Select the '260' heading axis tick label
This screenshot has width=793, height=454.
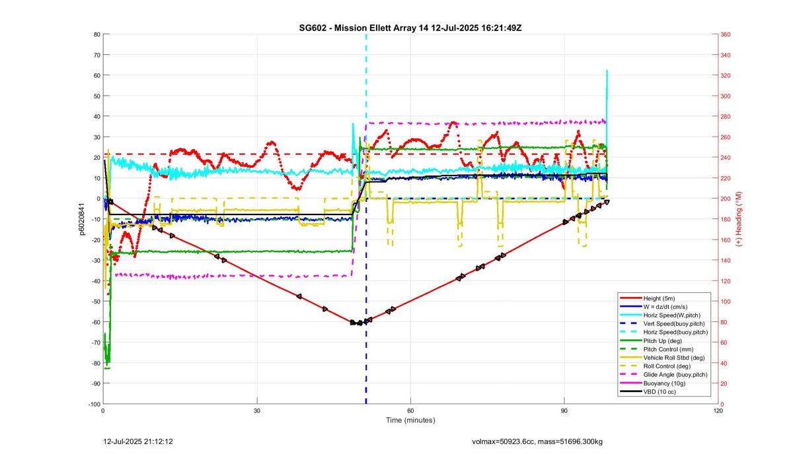[x=725, y=137]
